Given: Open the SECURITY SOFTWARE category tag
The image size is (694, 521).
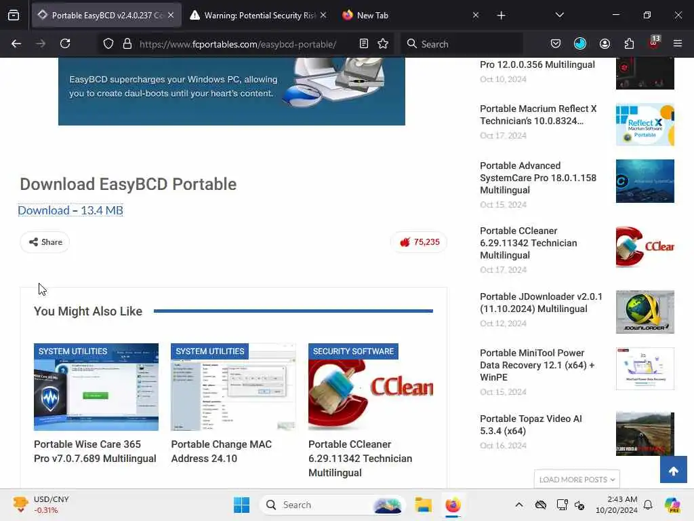Looking at the screenshot, I should point(353,351).
